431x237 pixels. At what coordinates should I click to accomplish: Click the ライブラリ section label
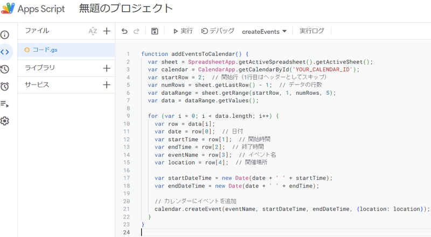point(40,68)
